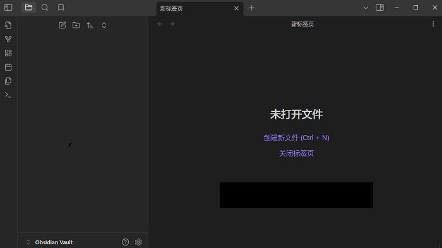Create a new note with the pencil icon
The image size is (442, 248).
[x=63, y=25]
